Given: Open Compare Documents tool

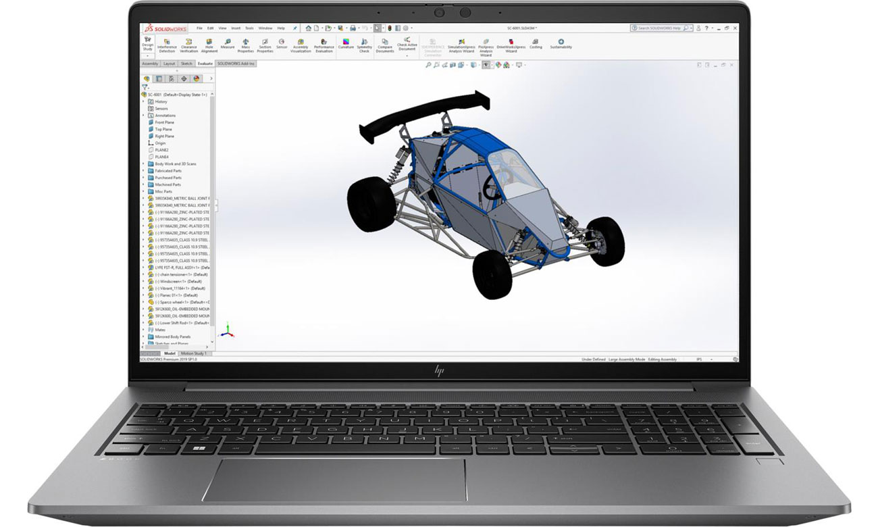Looking at the screenshot, I should 384,45.
